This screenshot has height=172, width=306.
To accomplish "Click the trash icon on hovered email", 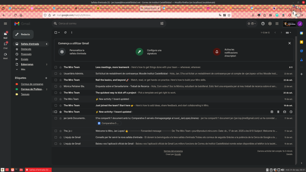I will 278,112.
